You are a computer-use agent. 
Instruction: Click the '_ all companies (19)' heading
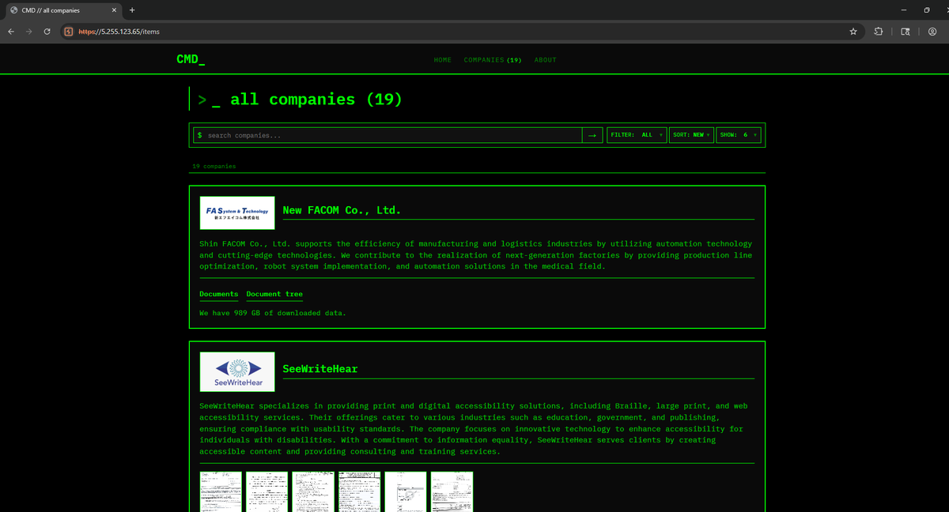[307, 100]
